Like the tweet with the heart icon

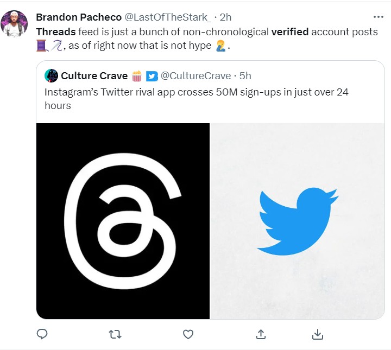pyautogui.click(x=188, y=334)
